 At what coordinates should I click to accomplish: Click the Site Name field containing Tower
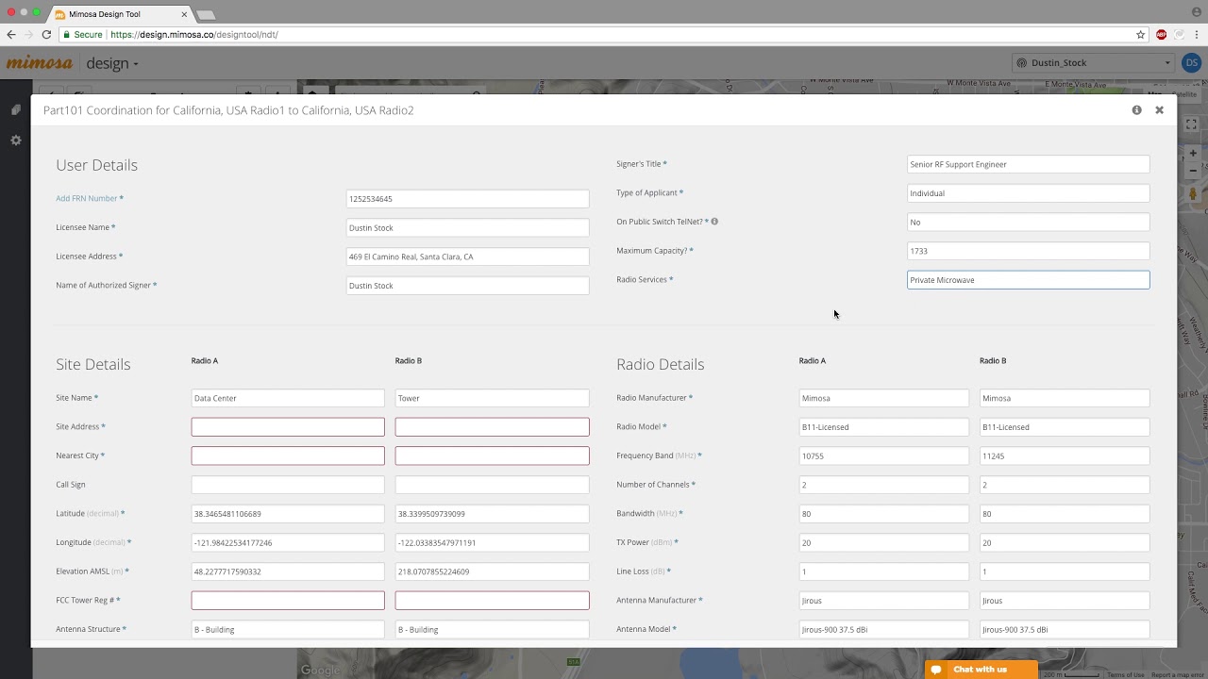coord(492,398)
